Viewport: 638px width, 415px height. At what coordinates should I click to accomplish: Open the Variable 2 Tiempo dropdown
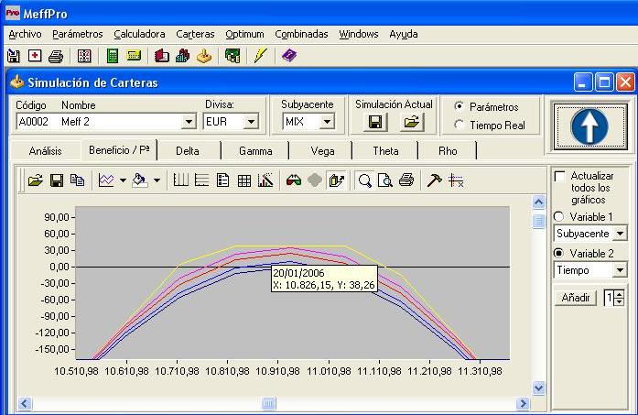620,270
